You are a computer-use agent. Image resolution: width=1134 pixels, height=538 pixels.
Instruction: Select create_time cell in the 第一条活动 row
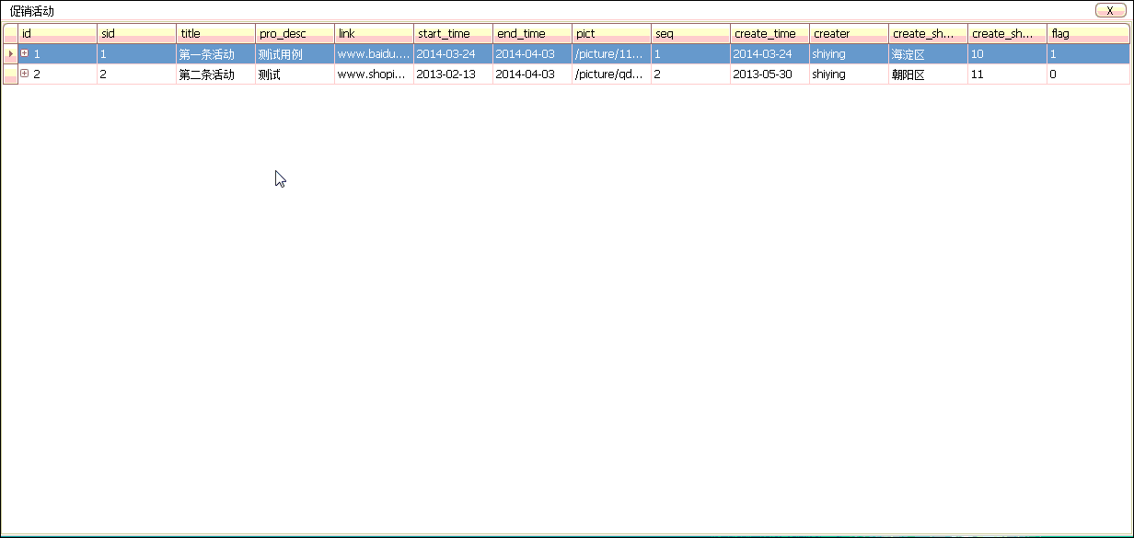coord(769,54)
